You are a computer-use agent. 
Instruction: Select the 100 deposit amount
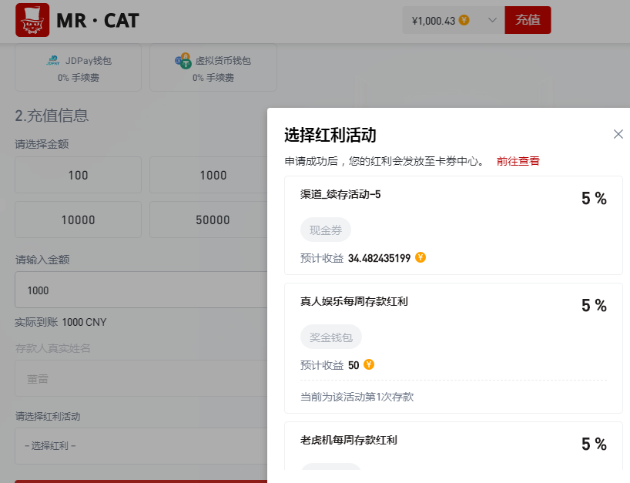[x=77, y=175]
